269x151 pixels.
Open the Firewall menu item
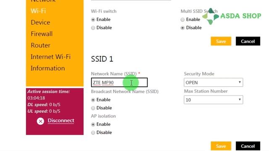(42, 34)
